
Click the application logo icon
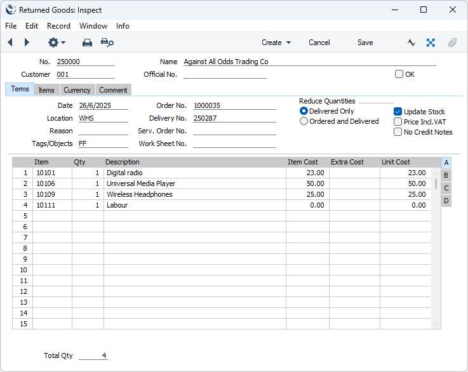click(x=10, y=10)
